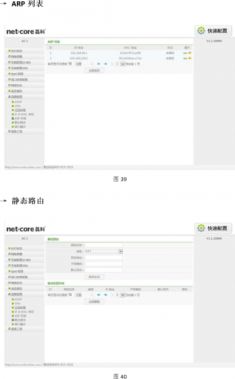Viewport: 235px width, 379px height.
Task: Click the MAC address cell of ARP row 2
Action: click(130, 58)
